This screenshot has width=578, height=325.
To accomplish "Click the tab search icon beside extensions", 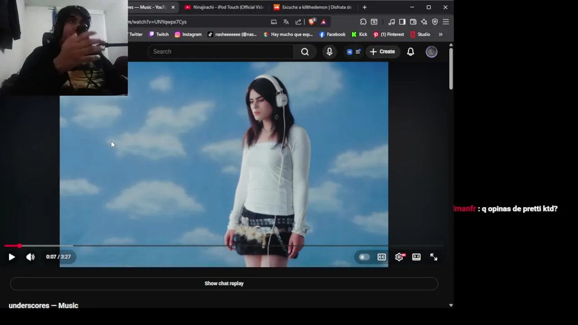I will pyautogui.click(x=374, y=22).
